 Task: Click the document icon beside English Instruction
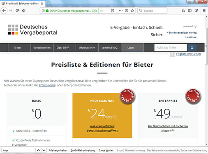pos(172,54)
